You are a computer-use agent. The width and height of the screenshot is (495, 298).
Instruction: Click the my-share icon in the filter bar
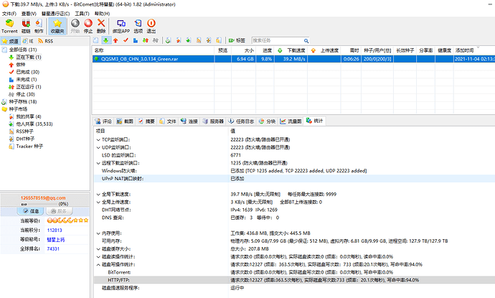click(x=179, y=40)
